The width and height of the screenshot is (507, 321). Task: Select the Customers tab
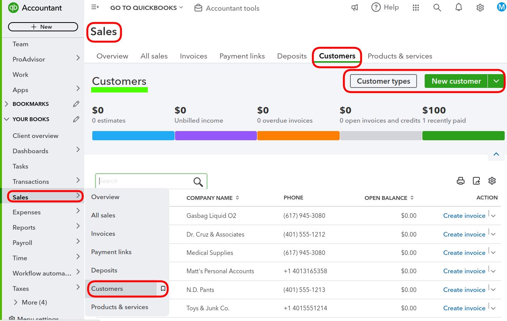tap(337, 56)
